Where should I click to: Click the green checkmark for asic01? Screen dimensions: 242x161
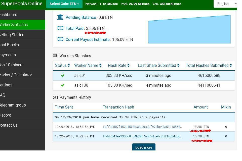tap(62, 75)
